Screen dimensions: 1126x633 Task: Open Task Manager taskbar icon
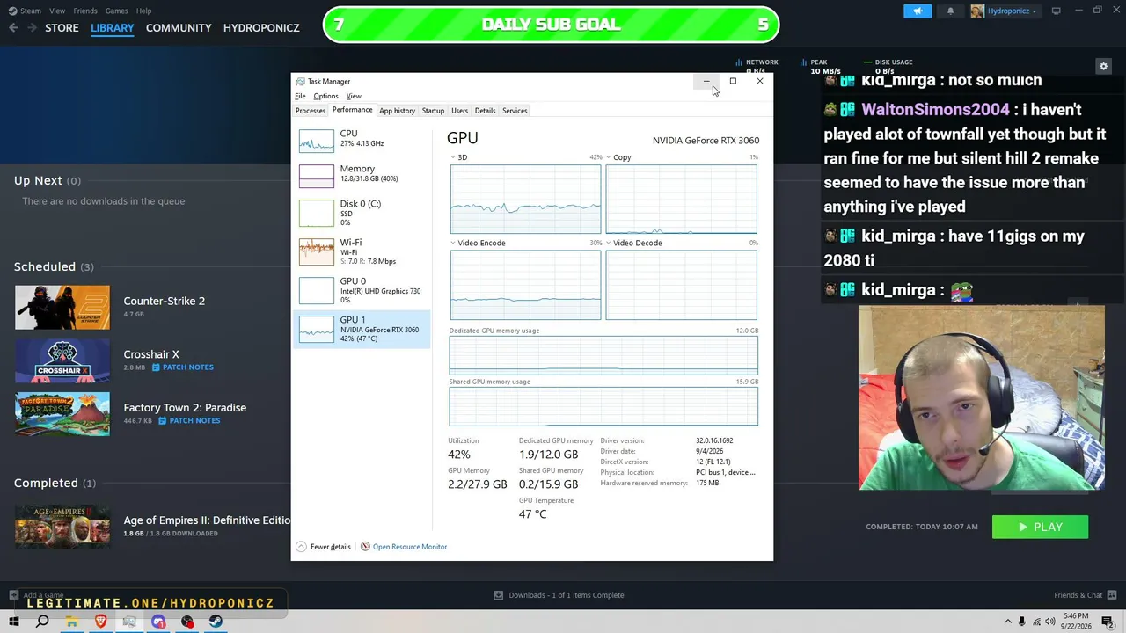pos(129,622)
